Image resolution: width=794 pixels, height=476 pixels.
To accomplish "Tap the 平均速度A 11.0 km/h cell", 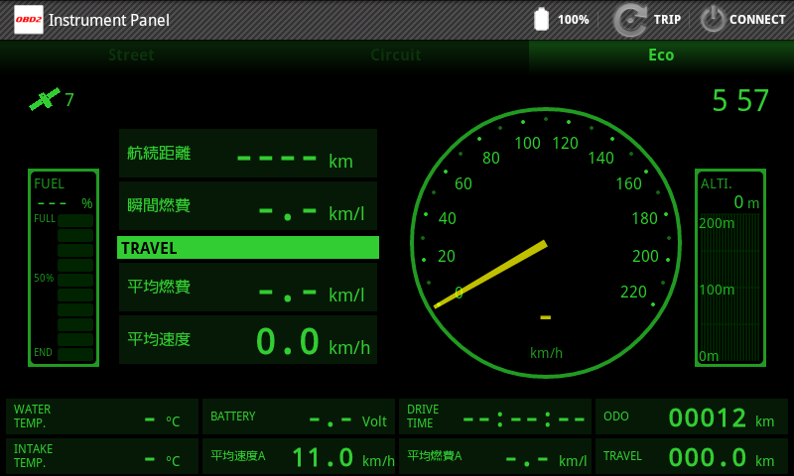I will pyautogui.click(x=299, y=456).
